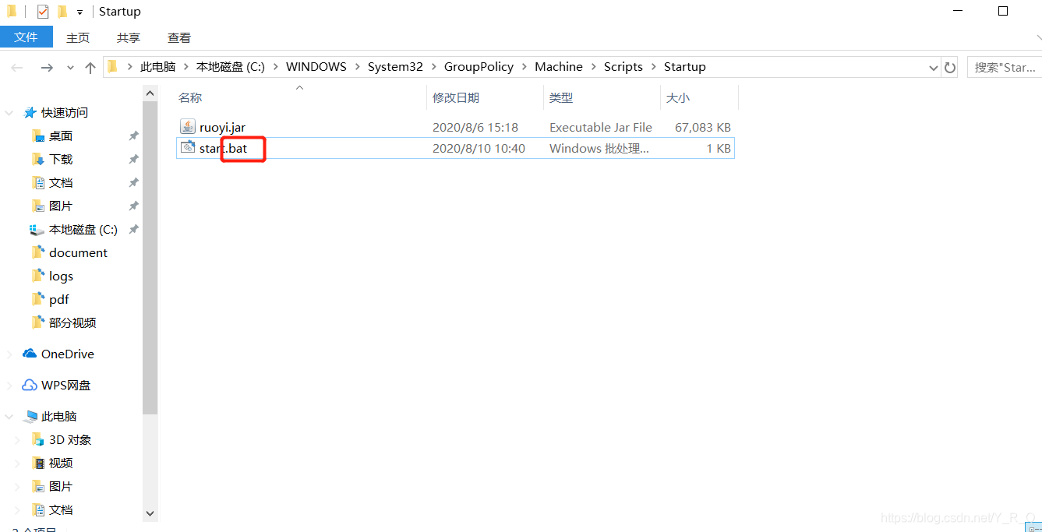Viewport: 1042px width, 532px height.
Task: Open pinned 文档 in quick access
Action: pos(61,183)
